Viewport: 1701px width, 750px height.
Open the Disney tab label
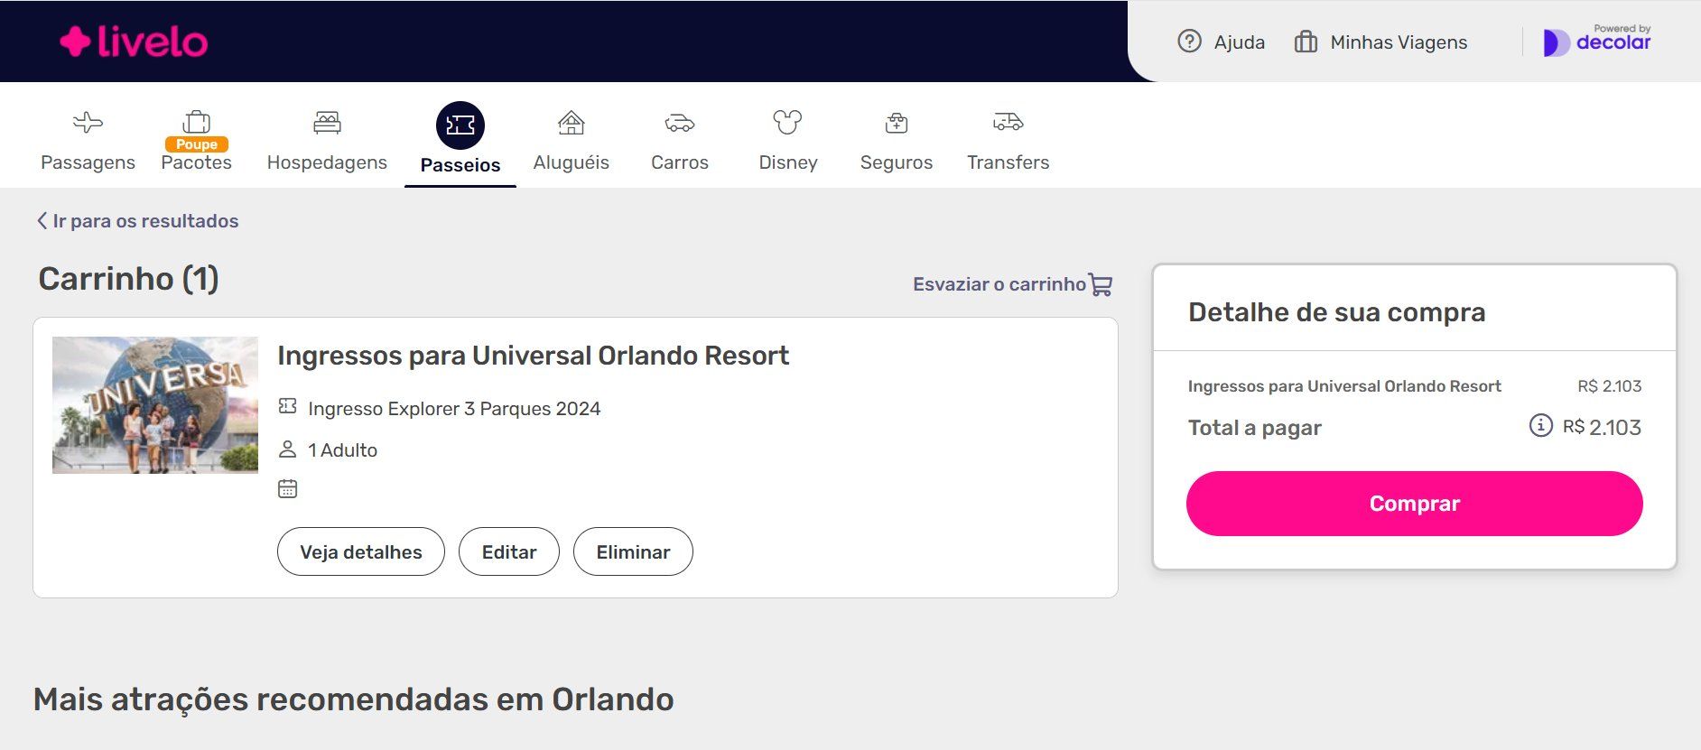pyautogui.click(x=788, y=162)
